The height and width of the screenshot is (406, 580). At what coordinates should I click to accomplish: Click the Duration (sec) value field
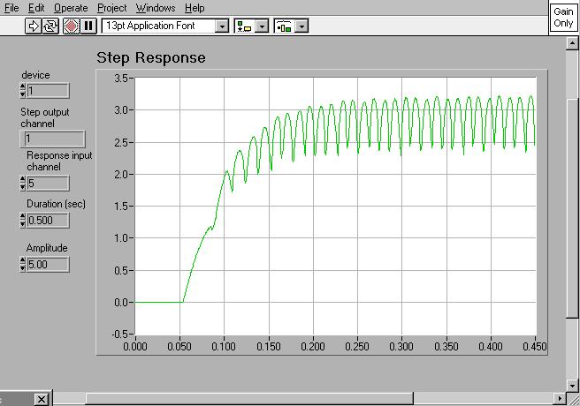48,221
